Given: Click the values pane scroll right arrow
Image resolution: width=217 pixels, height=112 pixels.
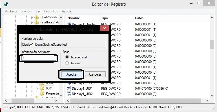Looking at the screenshot, I should [207, 101].
